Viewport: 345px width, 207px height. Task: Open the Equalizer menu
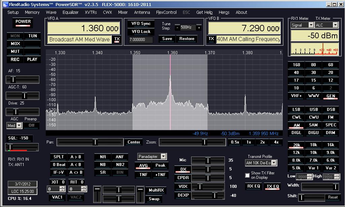[x=70, y=12]
